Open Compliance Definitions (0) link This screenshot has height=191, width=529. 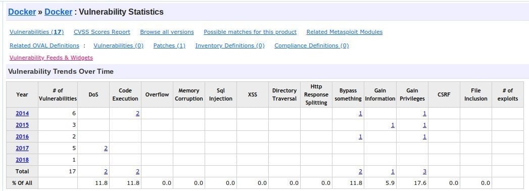(x=311, y=45)
